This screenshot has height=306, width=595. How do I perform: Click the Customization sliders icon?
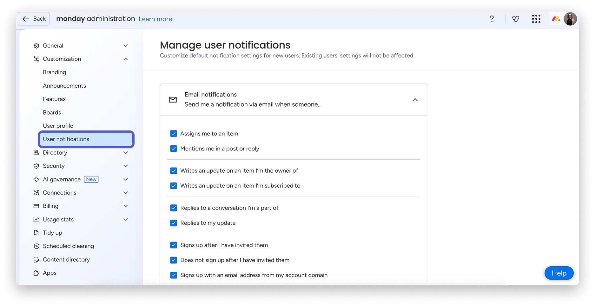[36, 59]
